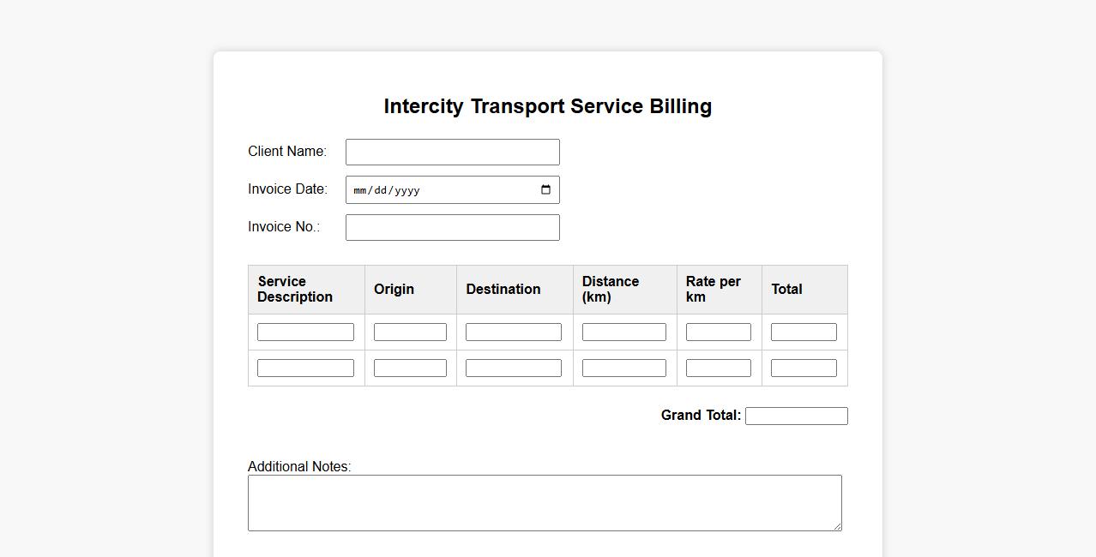The height and width of the screenshot is (557, 1096).
Task: Click second row Service Description input
Action: (x=305, y=368)
